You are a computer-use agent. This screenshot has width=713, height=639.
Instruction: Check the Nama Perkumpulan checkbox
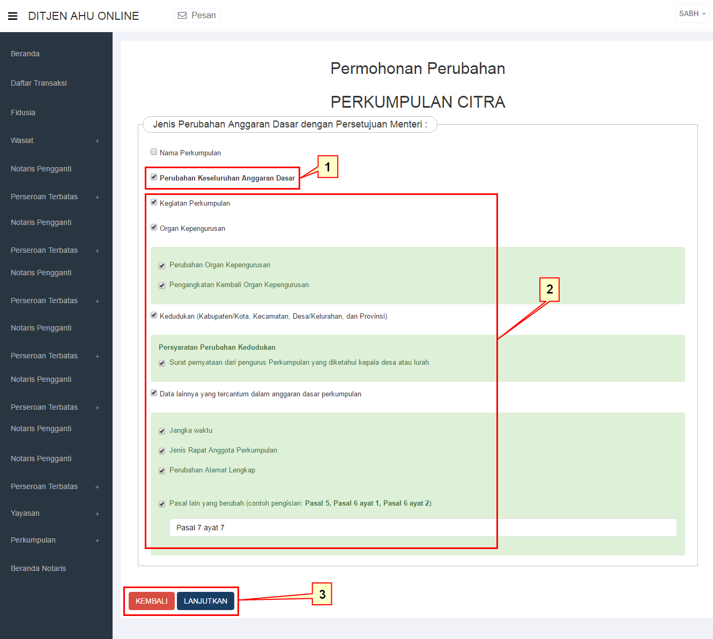click(x=154, y=152)
